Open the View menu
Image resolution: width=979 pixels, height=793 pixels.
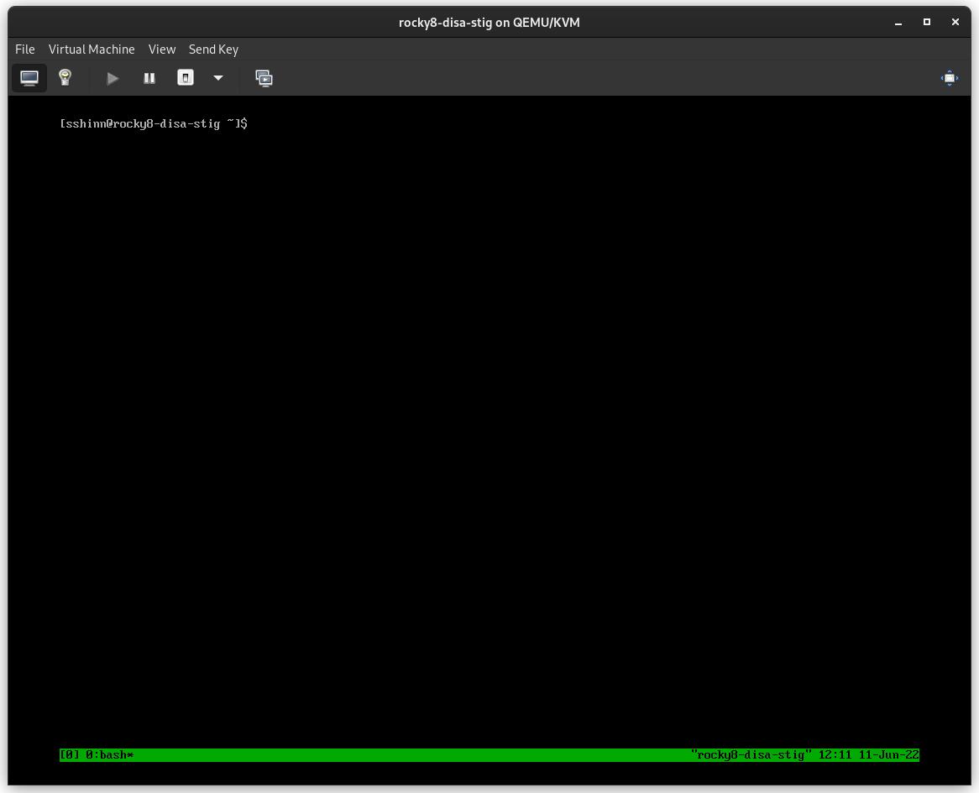[x=161, y=50]
